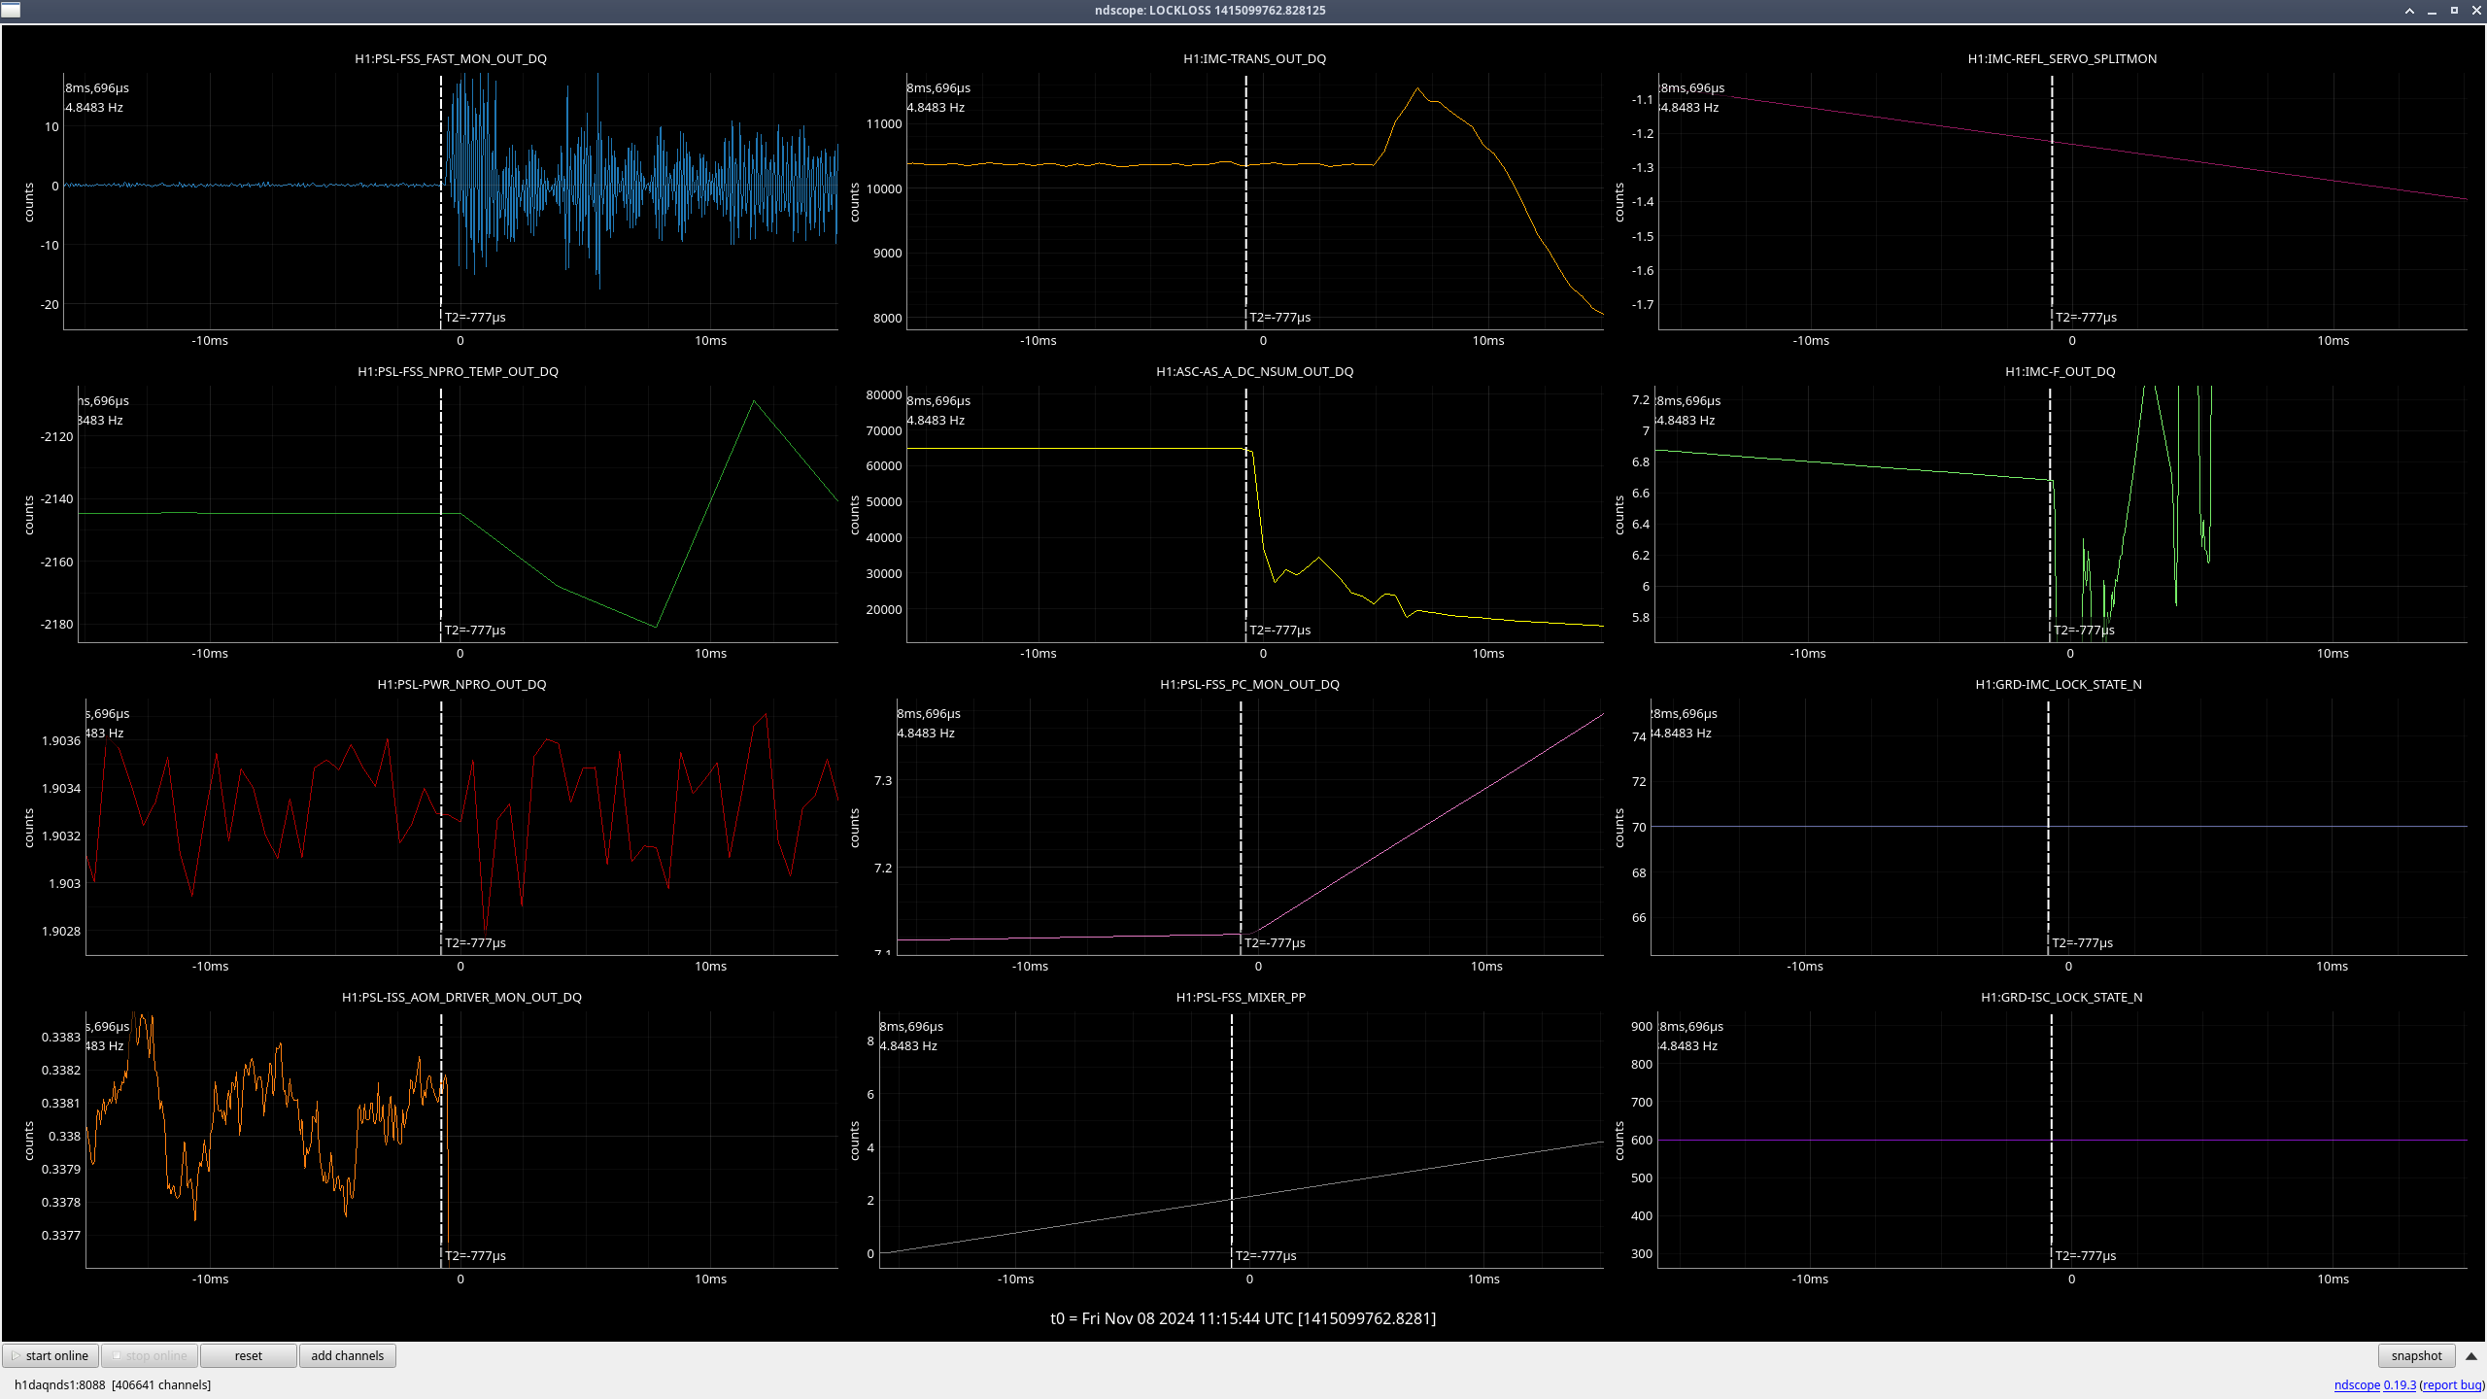Click T2 cursor label in ASC-AS_A_DC_NSUM plot
2487x1399 pixels.
click(x=1279, y=630)
